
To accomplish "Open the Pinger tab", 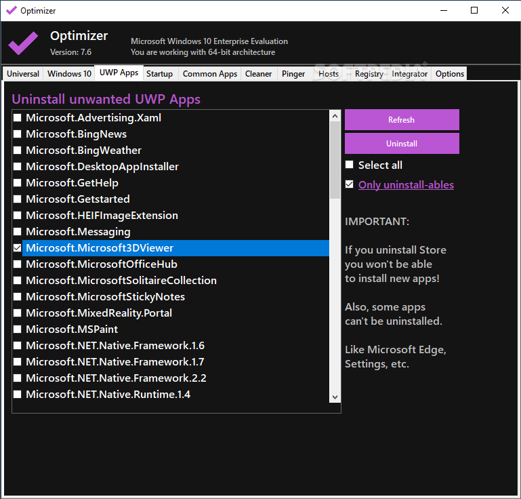I will click(293, 73).
